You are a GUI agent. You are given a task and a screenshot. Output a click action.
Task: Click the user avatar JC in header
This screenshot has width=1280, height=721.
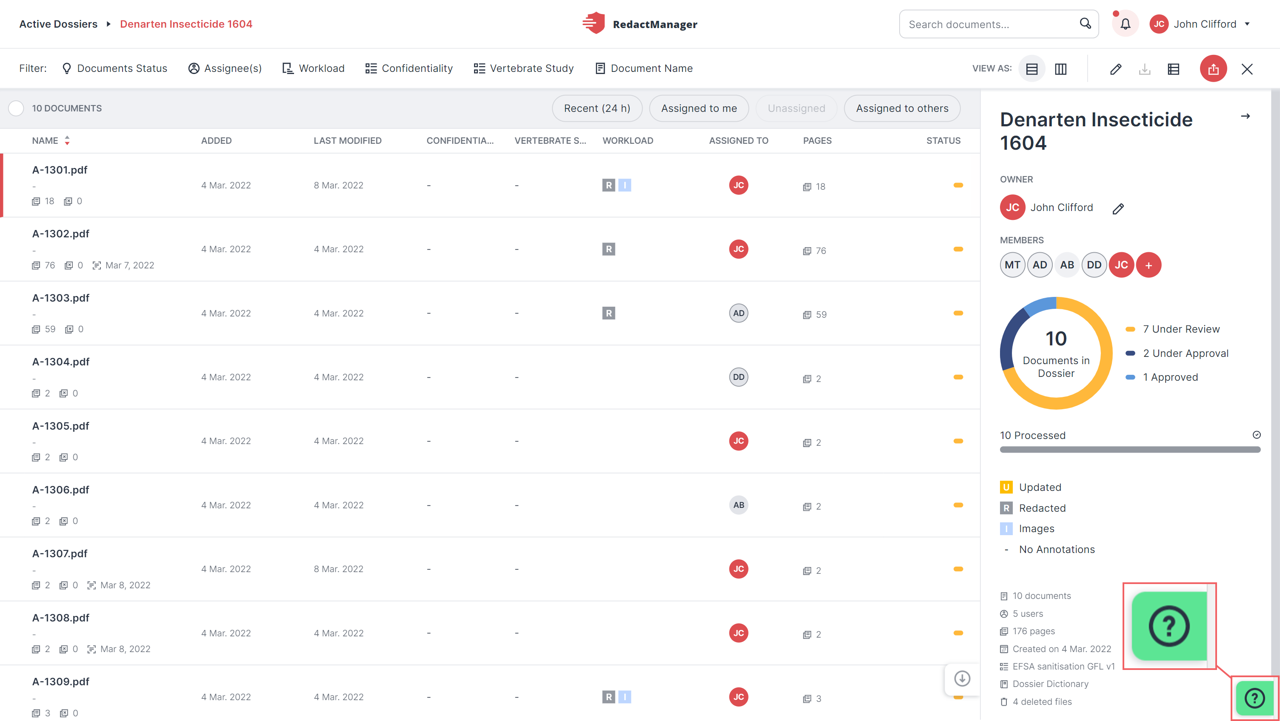pyautogui.click(x=1159, y=24)
